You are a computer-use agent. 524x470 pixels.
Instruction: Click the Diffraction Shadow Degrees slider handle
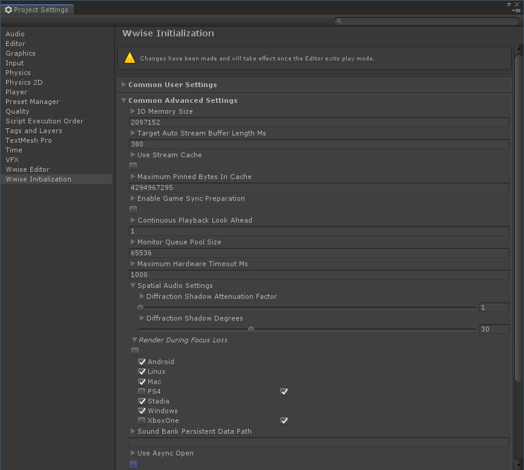(251, 330)
